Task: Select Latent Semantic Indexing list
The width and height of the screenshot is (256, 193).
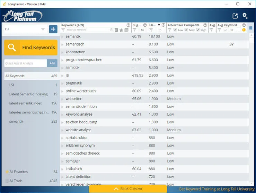Action: click(x=31, y=94)
